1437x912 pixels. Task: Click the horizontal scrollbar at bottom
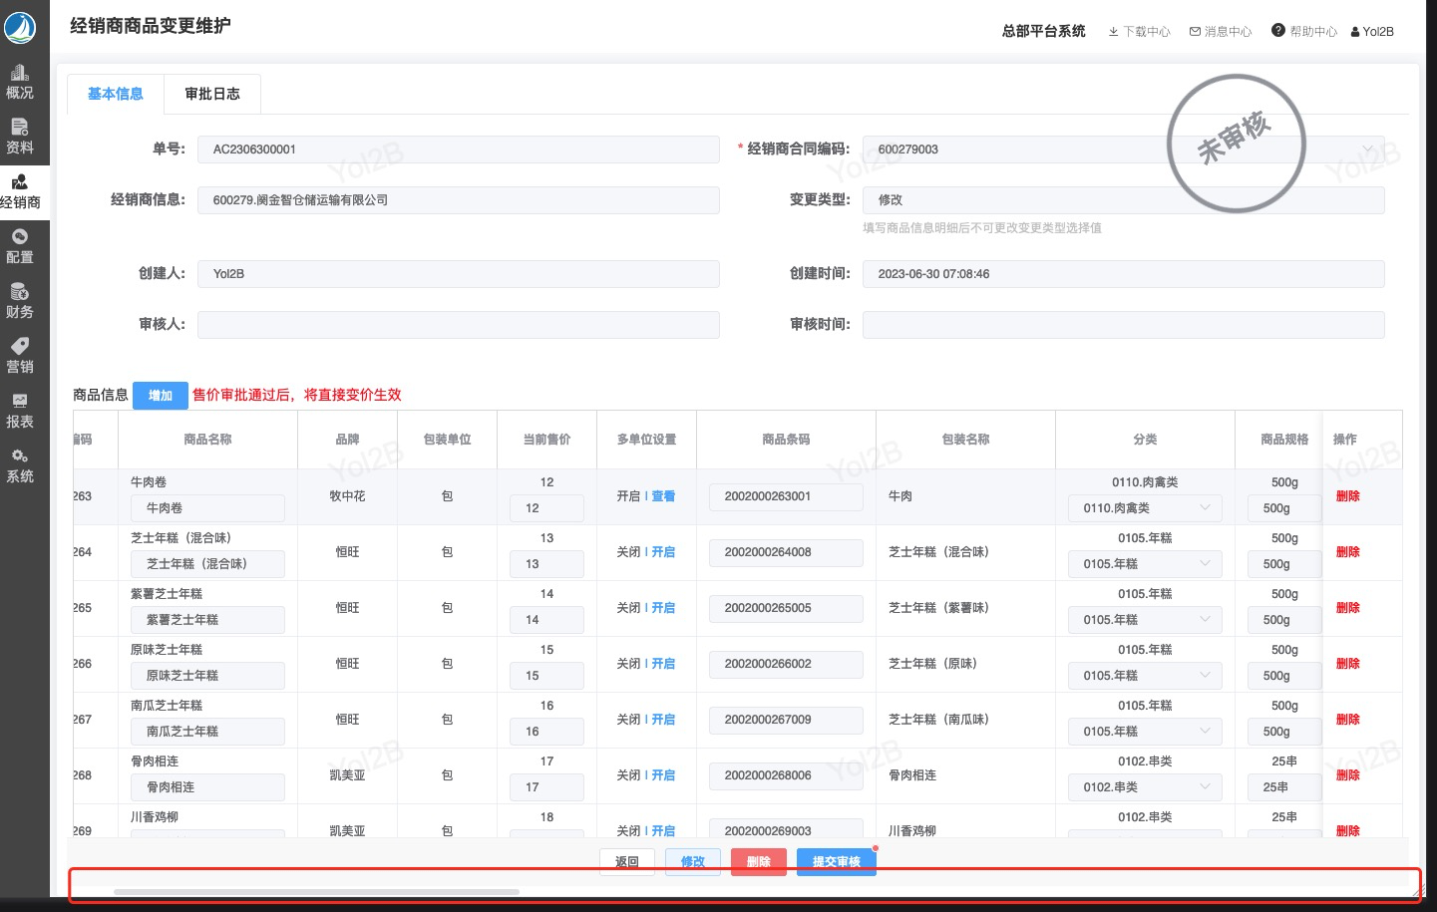coord(316,892)
